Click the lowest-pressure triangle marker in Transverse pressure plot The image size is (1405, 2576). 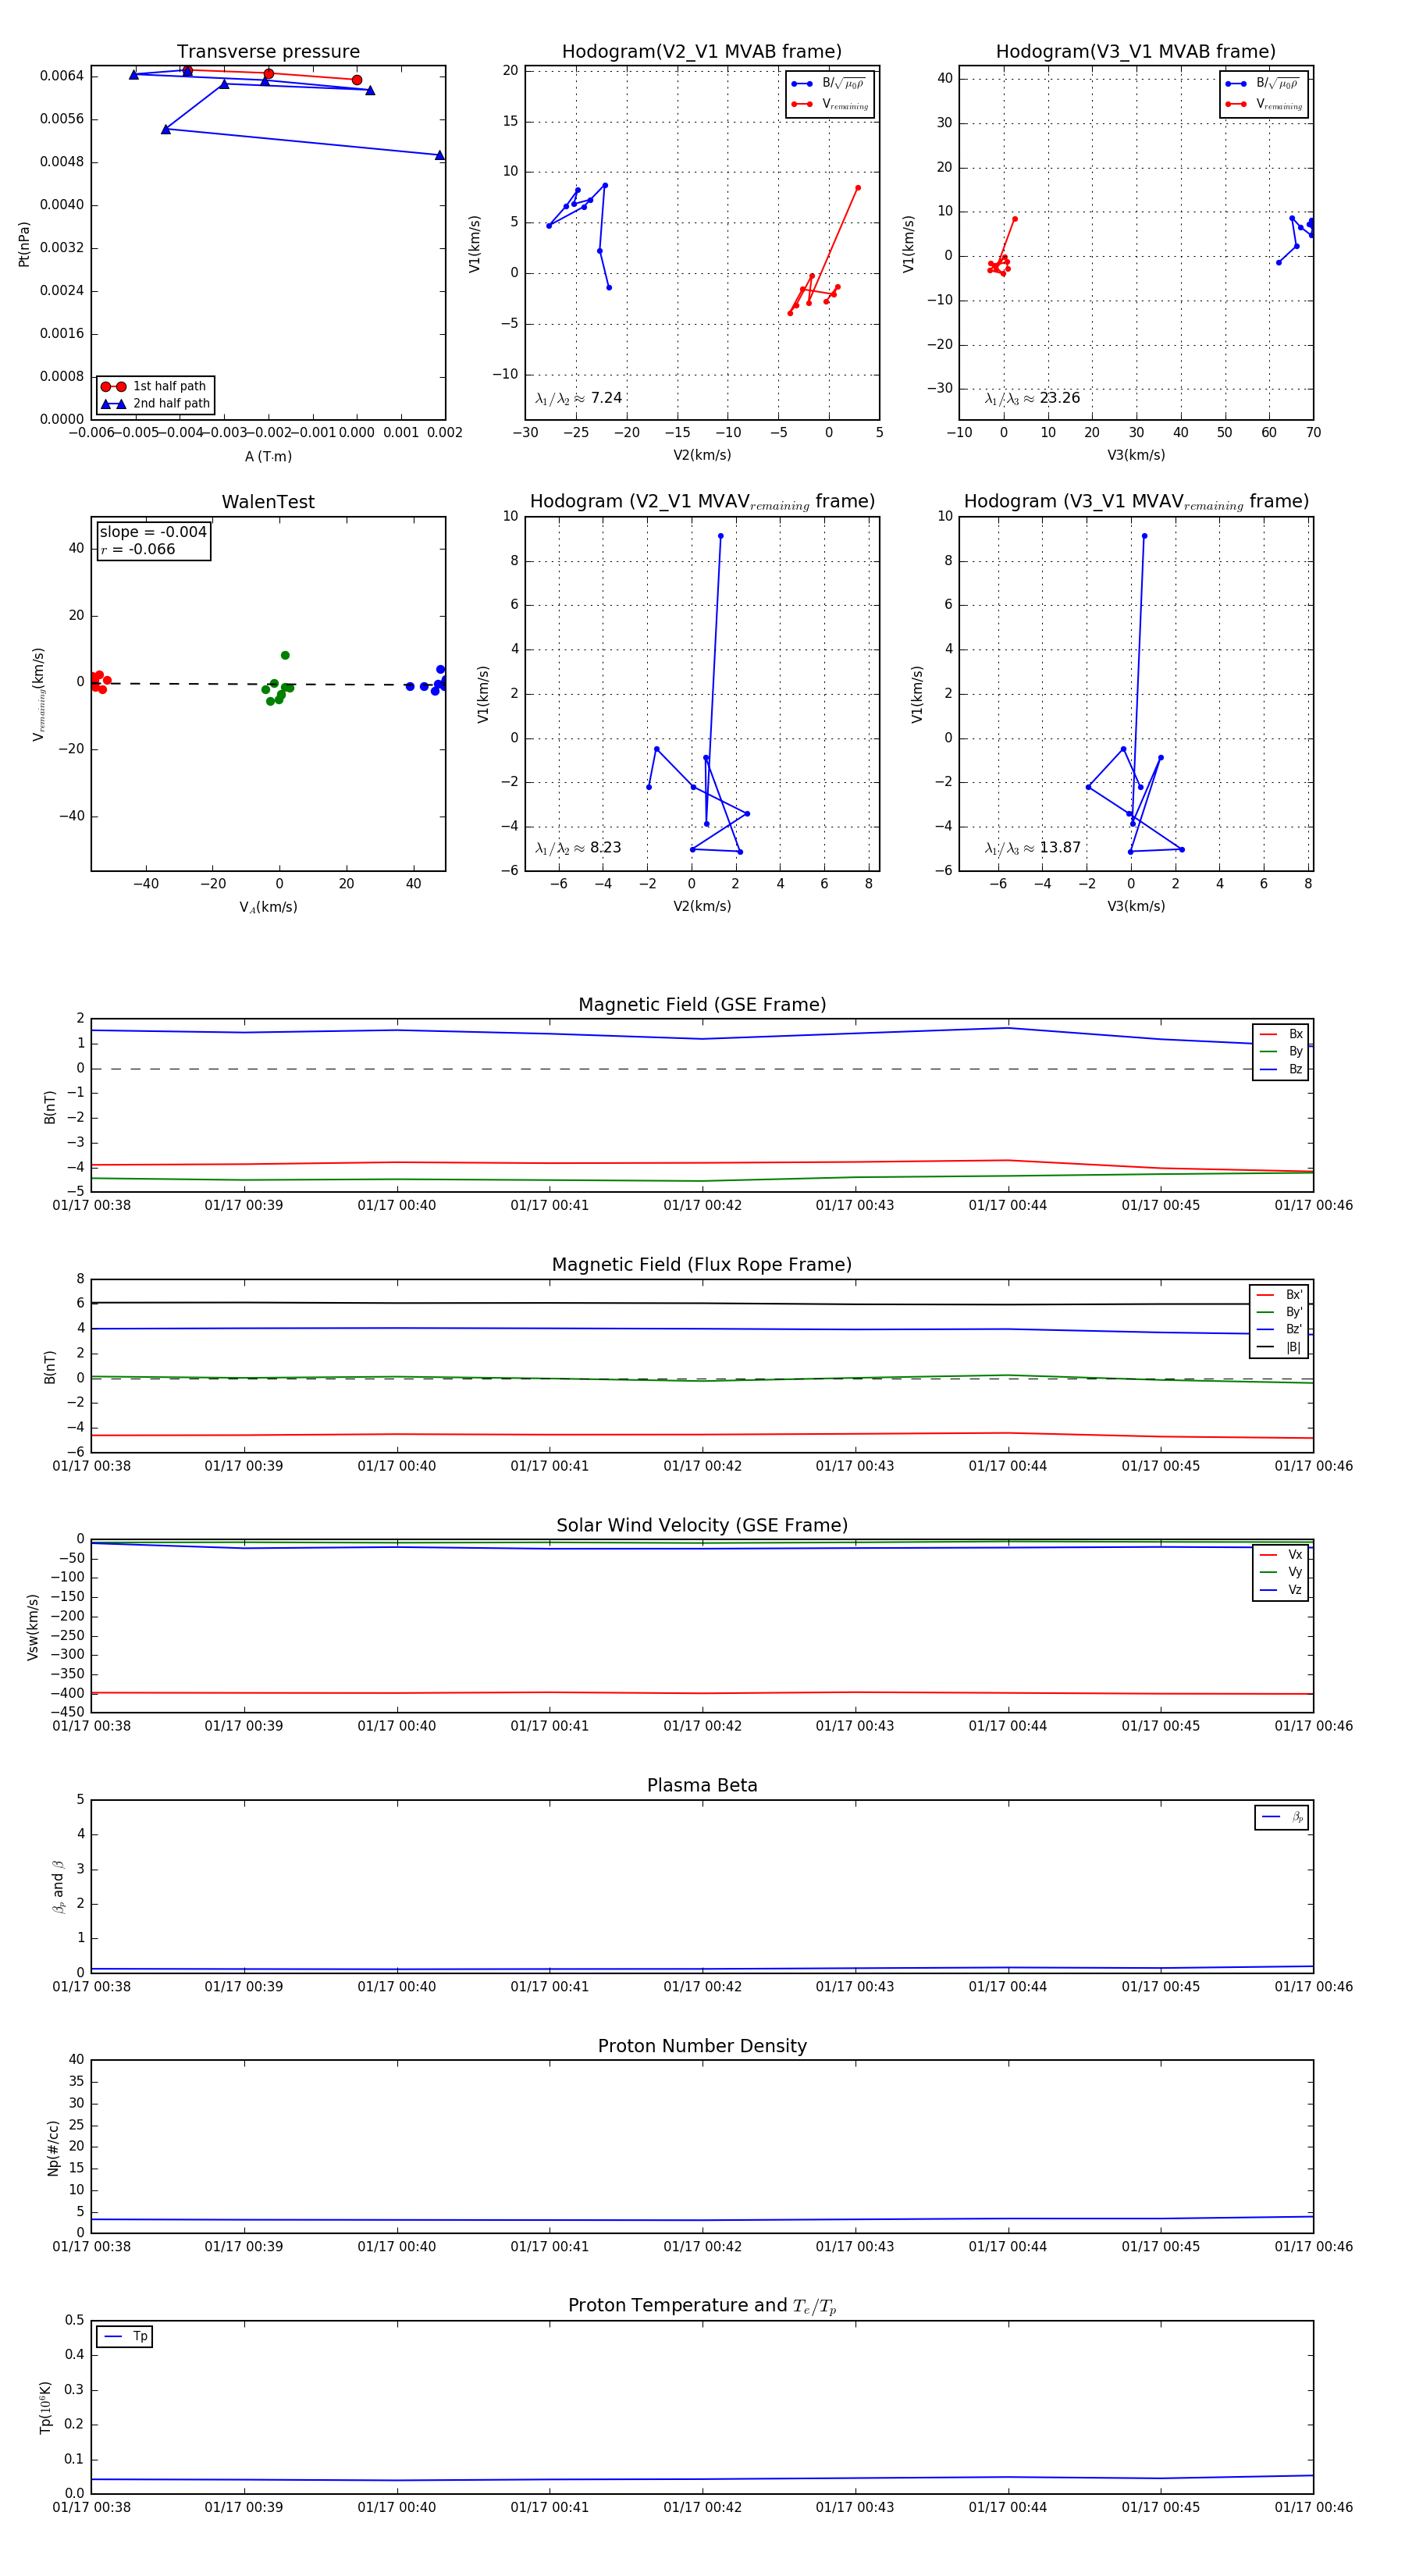coord(439,155)
